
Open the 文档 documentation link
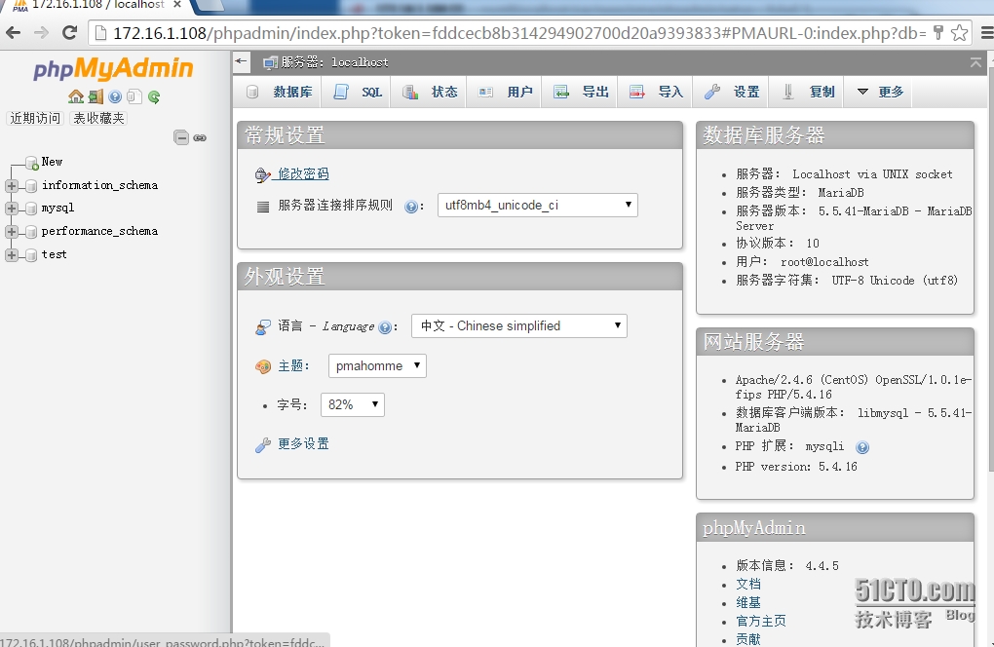coord(748,585)
